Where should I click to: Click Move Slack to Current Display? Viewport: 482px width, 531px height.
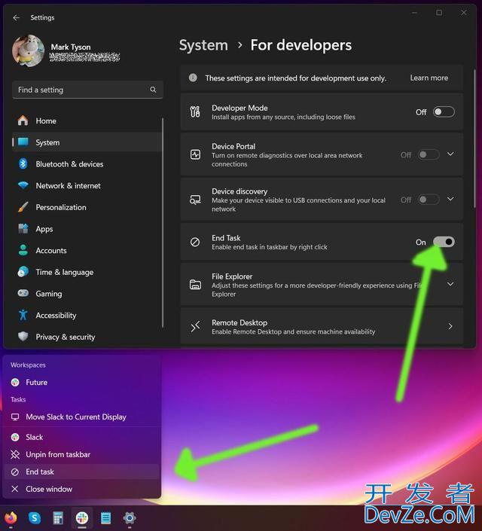(x=81, y=417)
